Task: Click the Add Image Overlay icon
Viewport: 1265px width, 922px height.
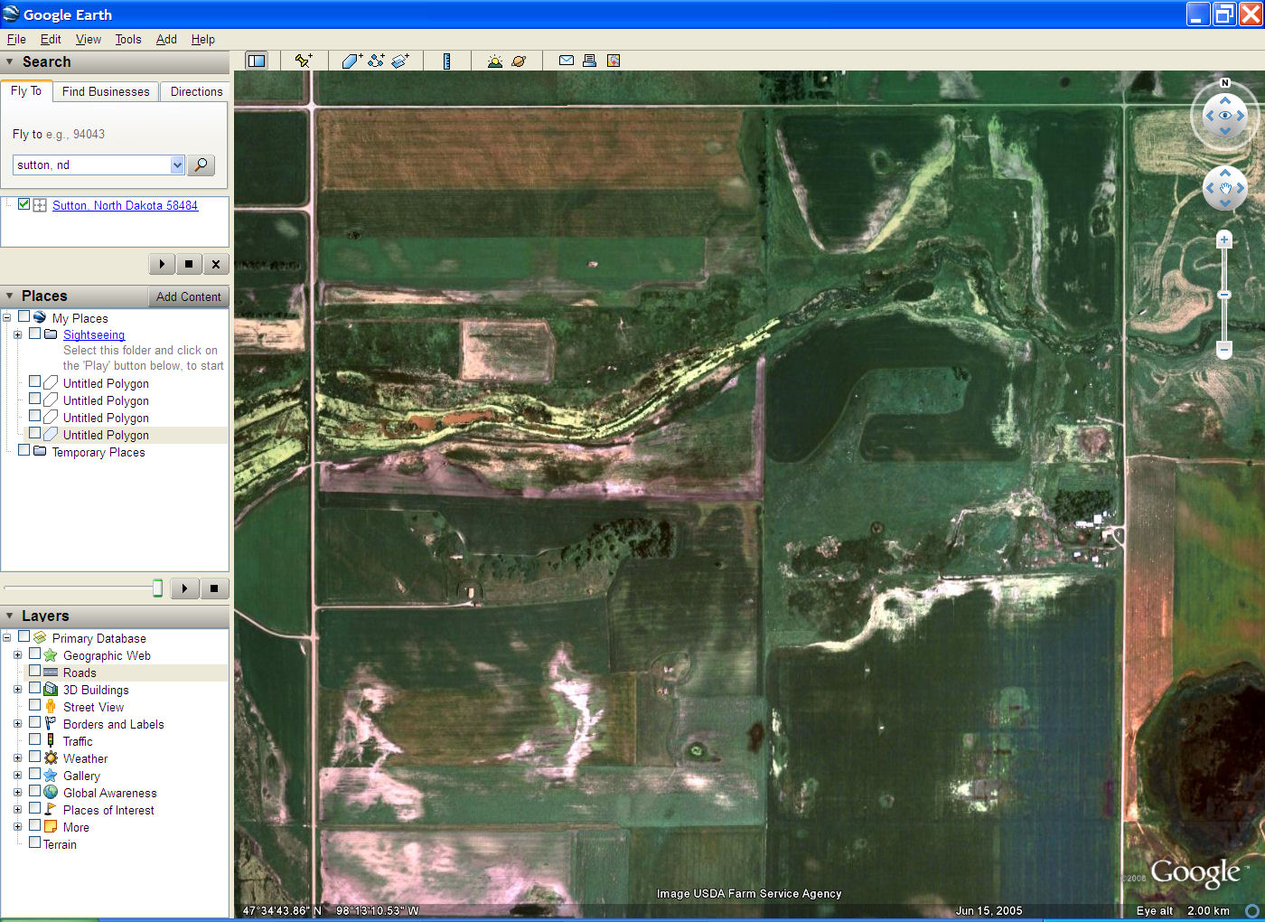Action: tap(400, 61)
